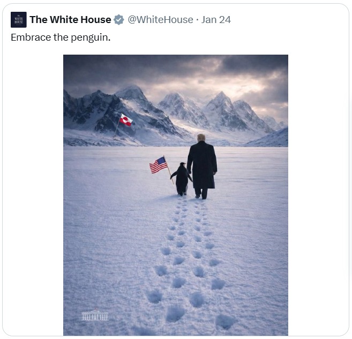Click the man in the black coat
The width and height of the screenshot is (352, 339).
pos(202,167)
